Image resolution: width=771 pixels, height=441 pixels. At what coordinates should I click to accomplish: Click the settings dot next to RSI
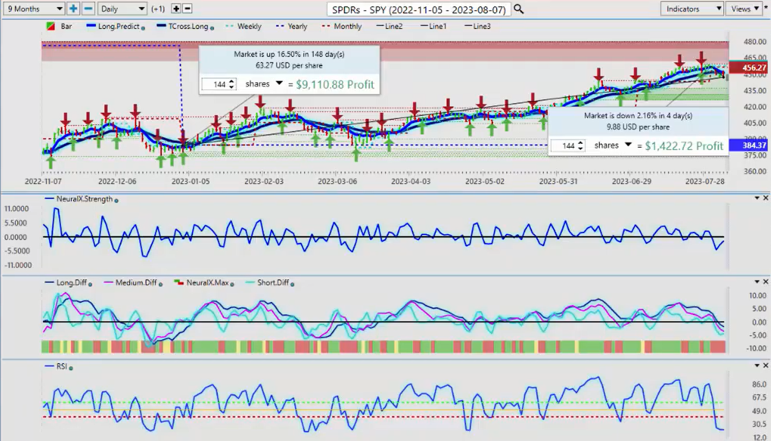(71, 368)
